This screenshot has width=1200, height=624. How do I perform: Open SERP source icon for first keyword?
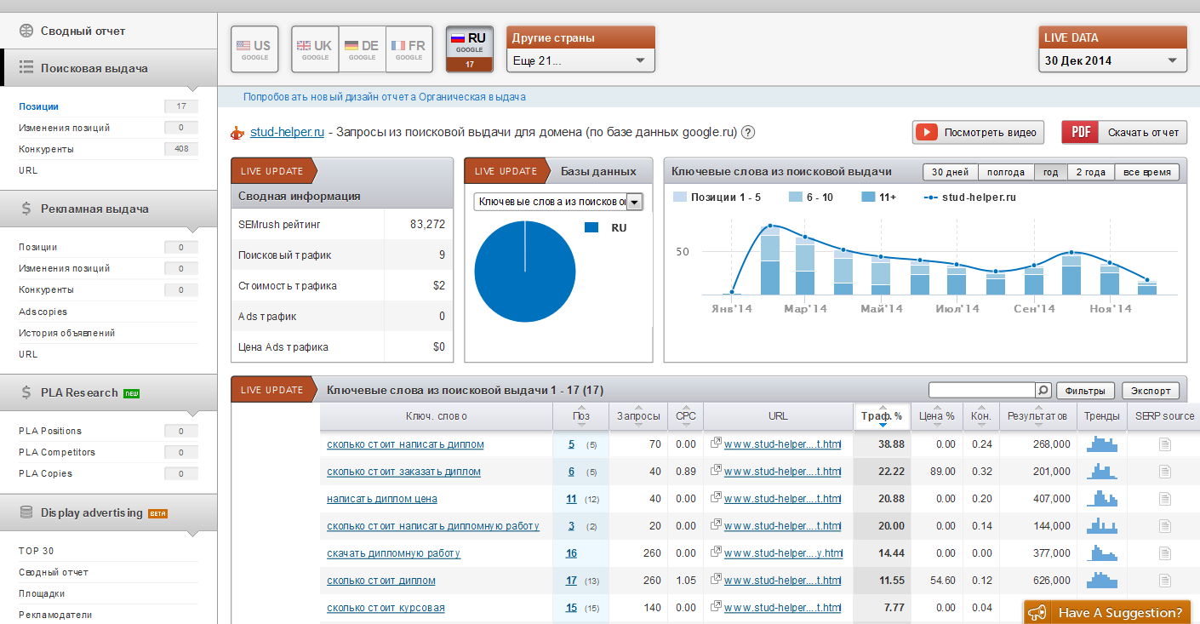pos(1164,444)
